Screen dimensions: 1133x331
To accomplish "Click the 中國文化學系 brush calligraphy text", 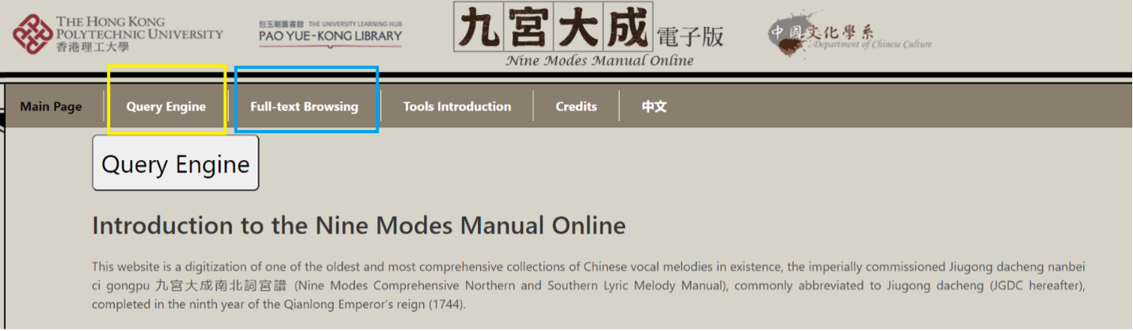I will (x=824, y=32).
